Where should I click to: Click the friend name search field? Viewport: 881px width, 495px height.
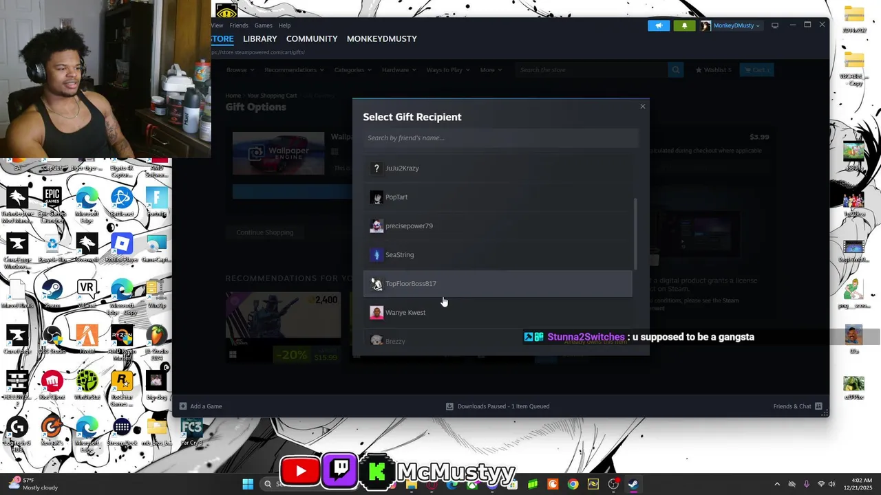point(501,138)
